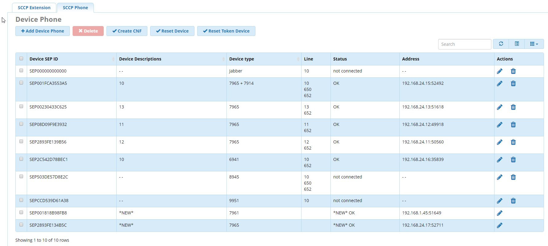
Task: Click Create CNF button
Action: (127, 31)
